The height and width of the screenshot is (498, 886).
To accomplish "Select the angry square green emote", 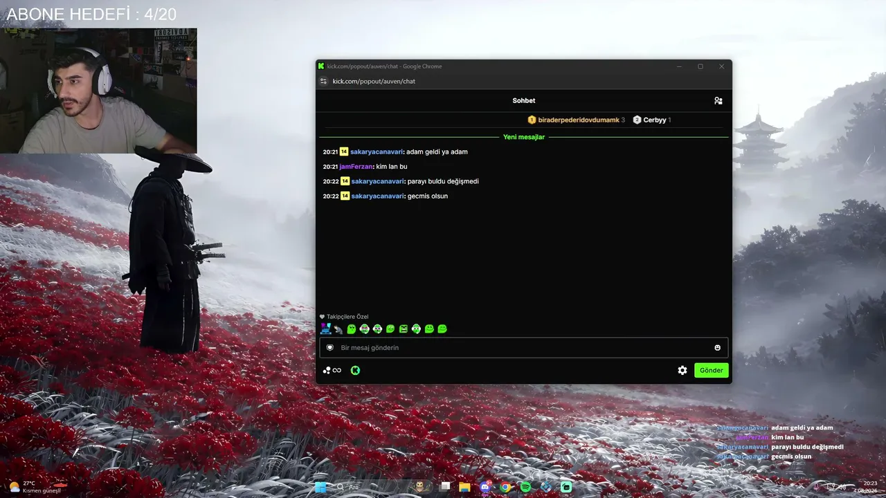I will (x=404, y=329).
